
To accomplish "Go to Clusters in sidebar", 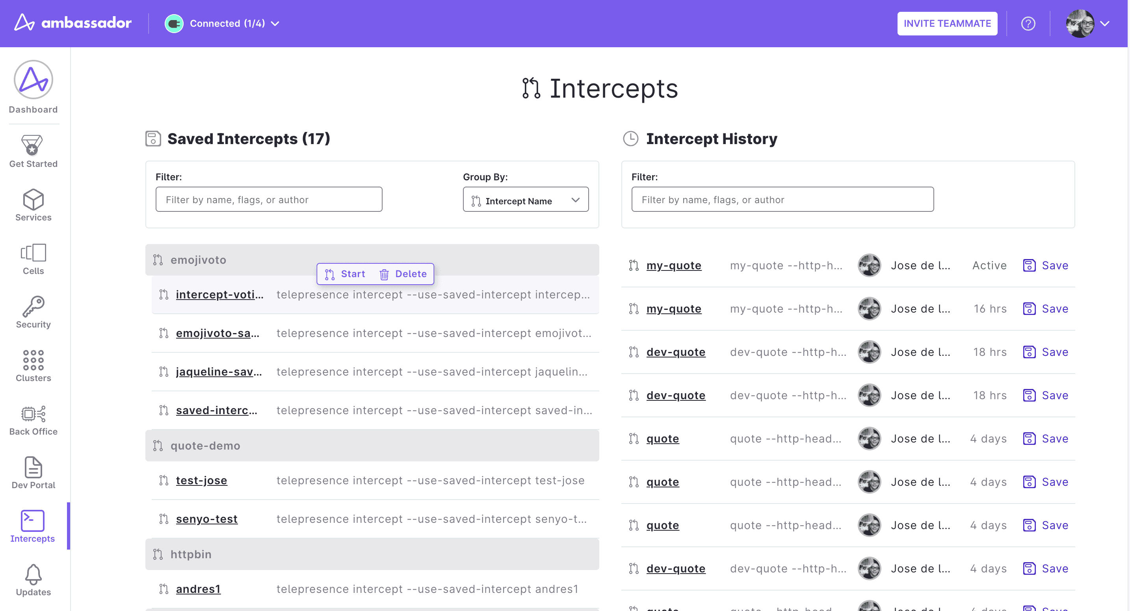I will (x=33, y=366).
